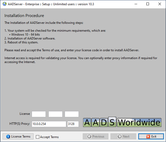
Task: Minimize the setup window
Action: (x=136, y=4)
